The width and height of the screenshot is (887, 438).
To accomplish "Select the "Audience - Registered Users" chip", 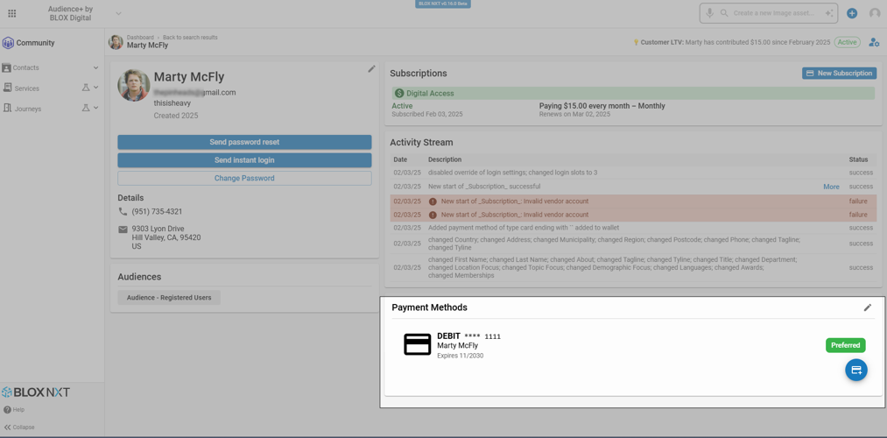I will 169,298.
